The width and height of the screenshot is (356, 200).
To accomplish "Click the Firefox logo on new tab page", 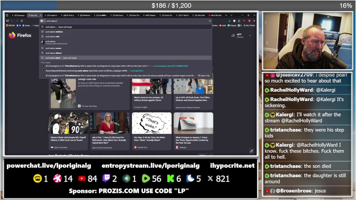I will coord(20,35).
